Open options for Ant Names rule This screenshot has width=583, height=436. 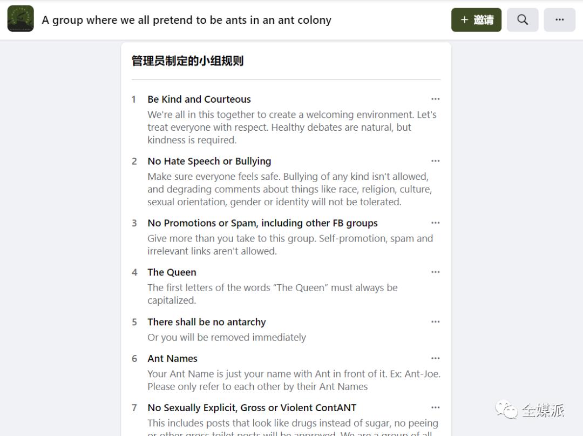click(435, 358)
